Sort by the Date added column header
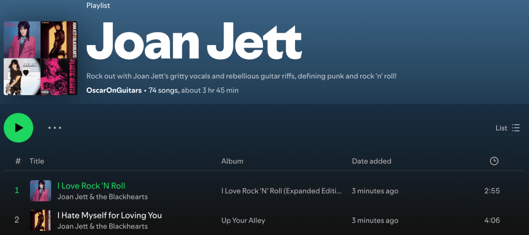529x235 pixels. pyautogui.click(x=372, y=161)
